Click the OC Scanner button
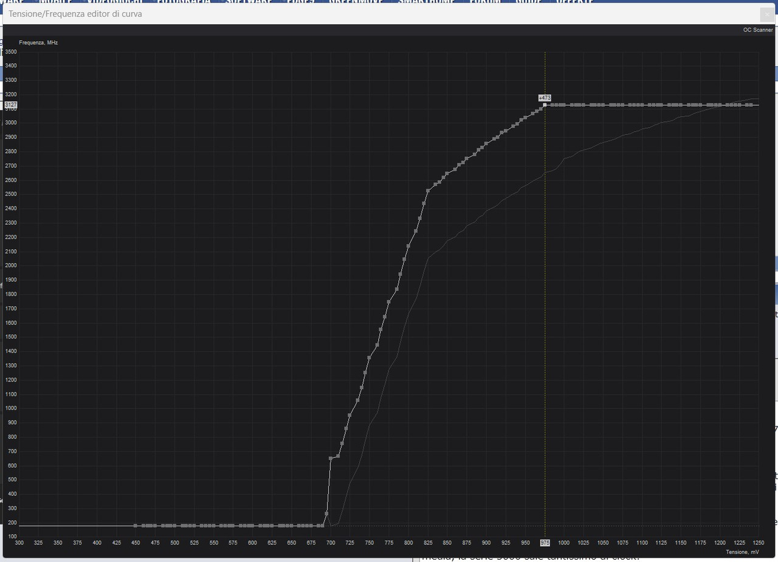 [x=757, y=30]
